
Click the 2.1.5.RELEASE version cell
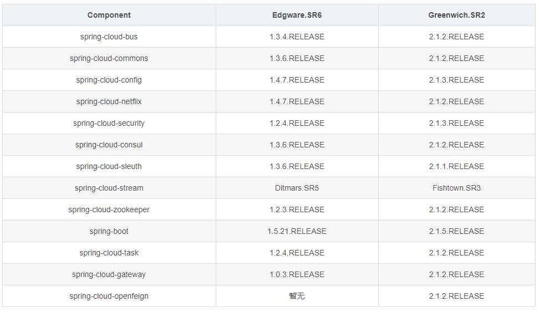coord(456,231)
